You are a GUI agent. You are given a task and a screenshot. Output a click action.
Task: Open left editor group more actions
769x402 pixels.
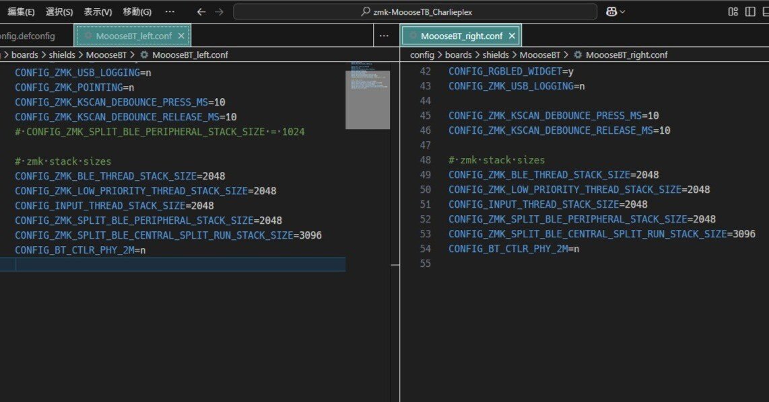click(x=384, y=36)
